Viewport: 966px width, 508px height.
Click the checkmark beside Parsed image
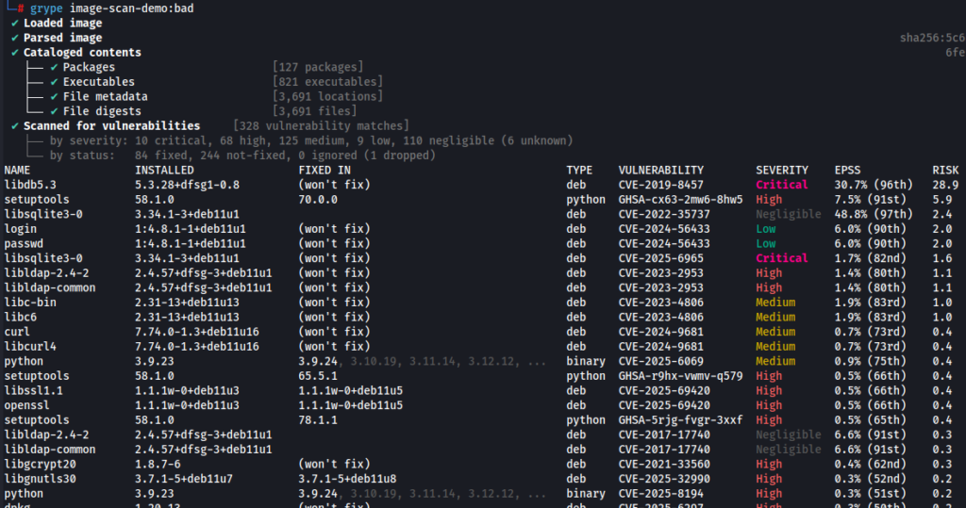tap(15, 39)
